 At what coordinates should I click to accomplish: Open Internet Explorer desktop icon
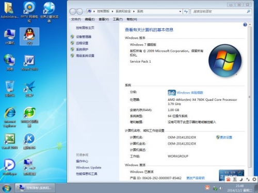coord(10,117)
